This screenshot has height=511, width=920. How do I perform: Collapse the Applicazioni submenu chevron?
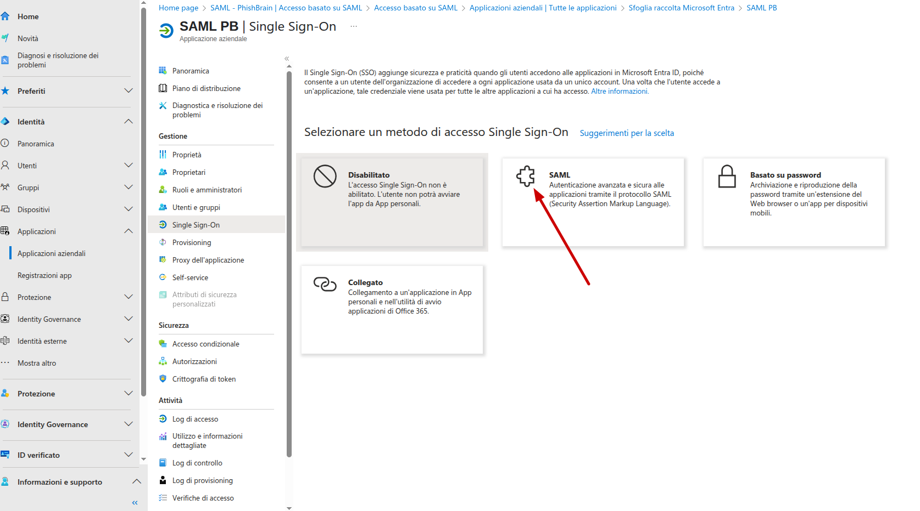pos(129,231)
